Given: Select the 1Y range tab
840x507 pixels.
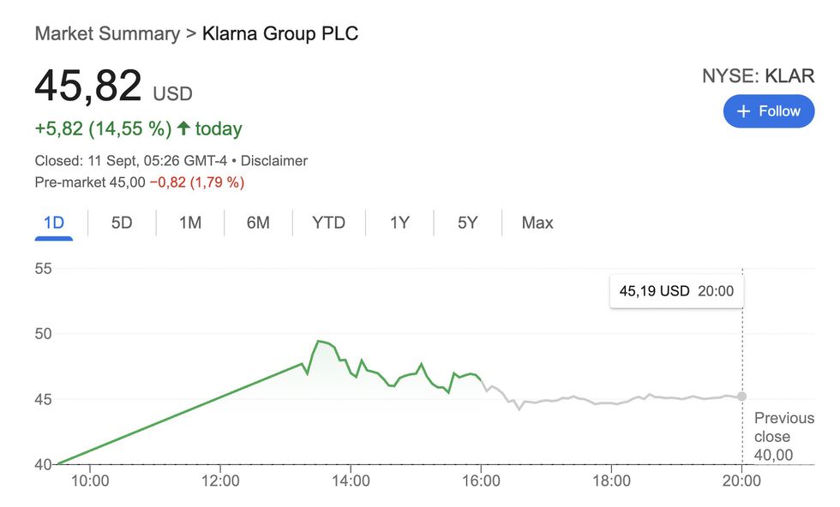Looking at the screenshot, I should pyautogui.click(x=399, y=222).
